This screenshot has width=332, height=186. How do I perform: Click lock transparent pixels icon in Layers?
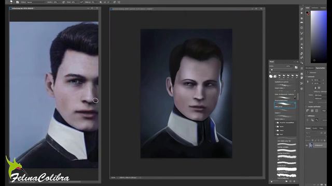[x=312, y=140]
